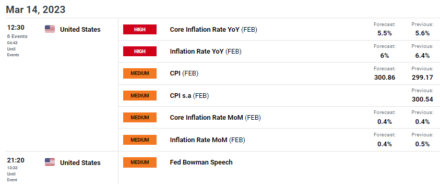
Task: Click the Mar 14, 2023 date header
Action: 35,9
